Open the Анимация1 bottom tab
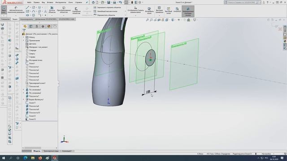The width and height of the screenshot is (287, 161). click(x=67, y=151)
